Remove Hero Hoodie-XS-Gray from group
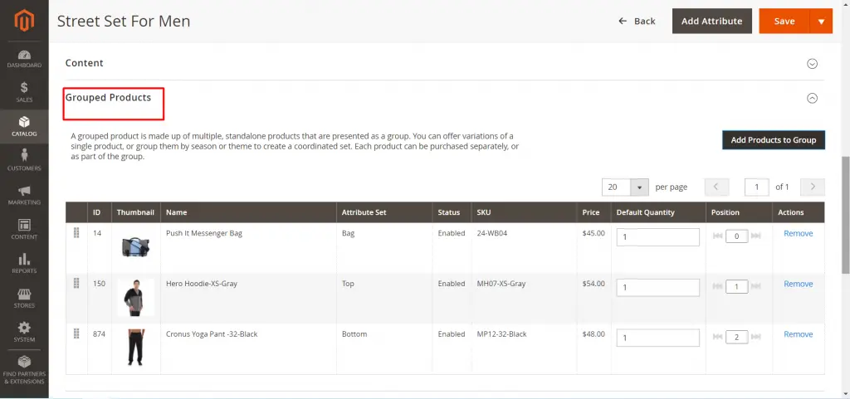 (798, 284)
